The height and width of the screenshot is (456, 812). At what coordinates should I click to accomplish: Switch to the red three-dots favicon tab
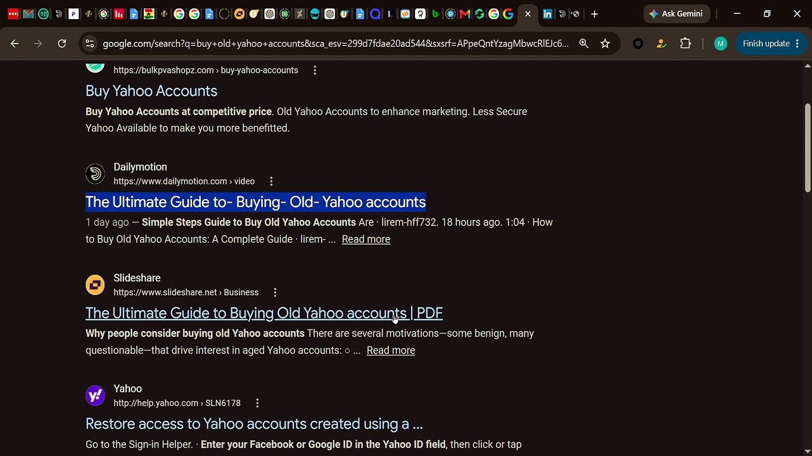click(13, 14)
